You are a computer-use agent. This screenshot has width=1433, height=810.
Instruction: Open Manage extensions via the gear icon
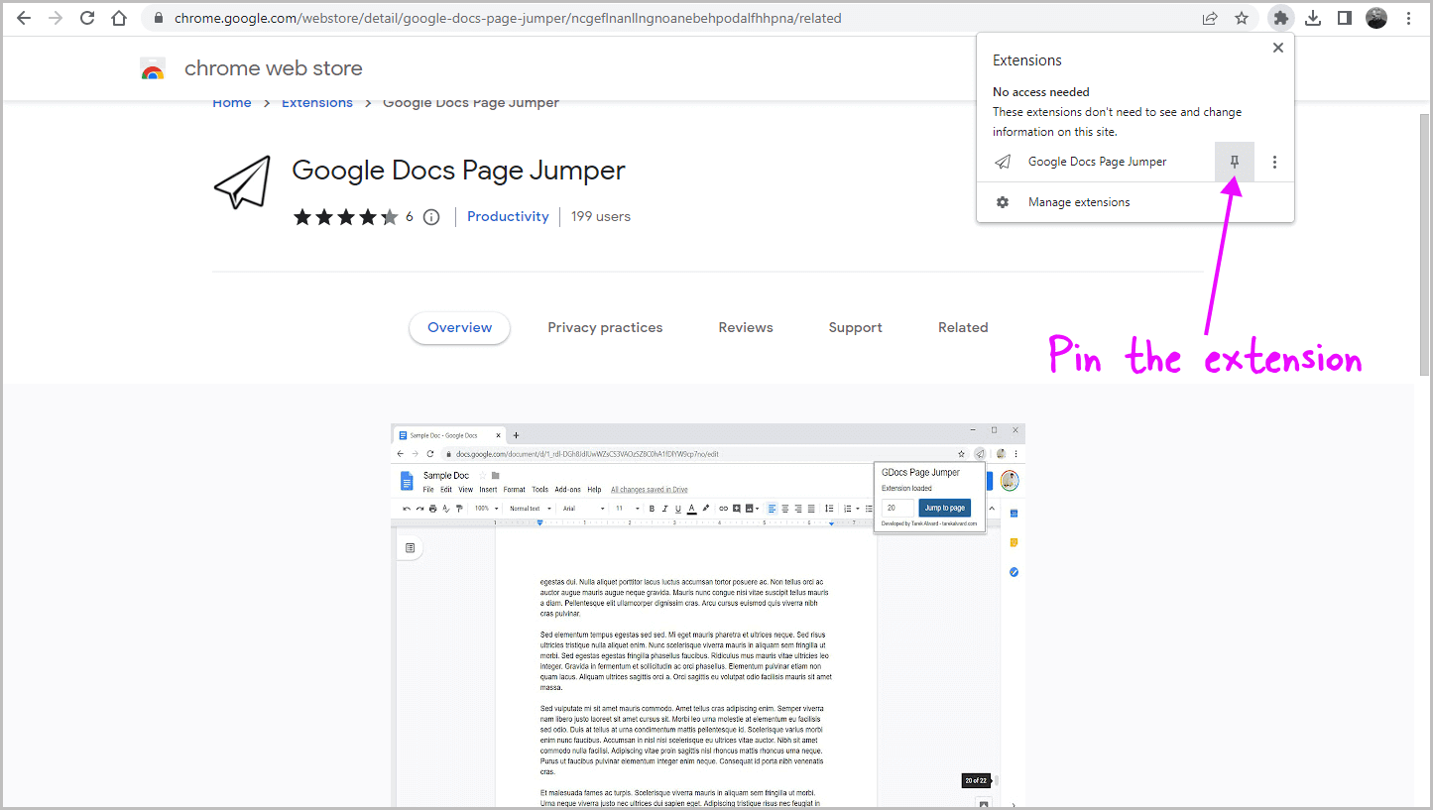tap(1003, 201)
